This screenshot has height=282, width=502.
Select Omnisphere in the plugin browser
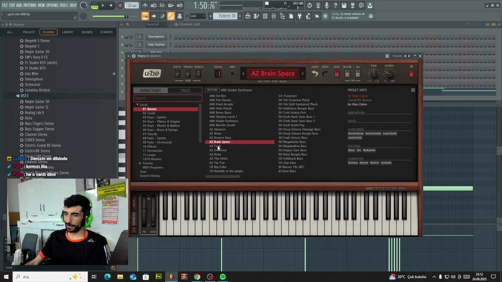34,79
